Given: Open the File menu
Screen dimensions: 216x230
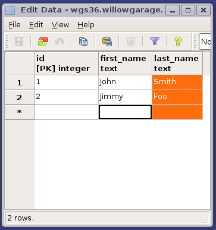Looking at the screenshot, I should click(x=15, y=25).
